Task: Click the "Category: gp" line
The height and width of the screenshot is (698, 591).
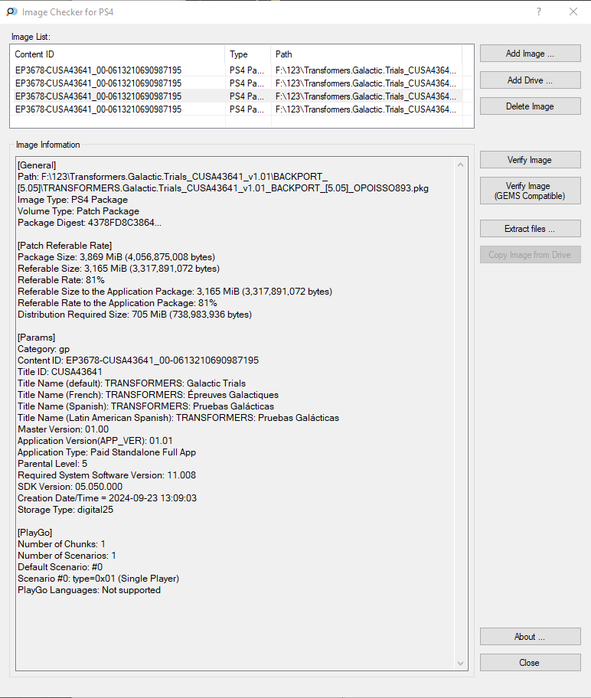Action: tap(44, 349)
